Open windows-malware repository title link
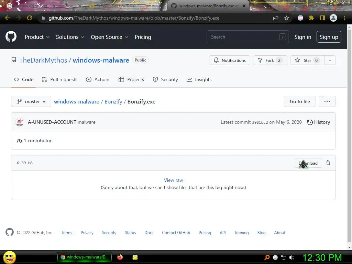This screenshot has height=264, width=352. 101,60
